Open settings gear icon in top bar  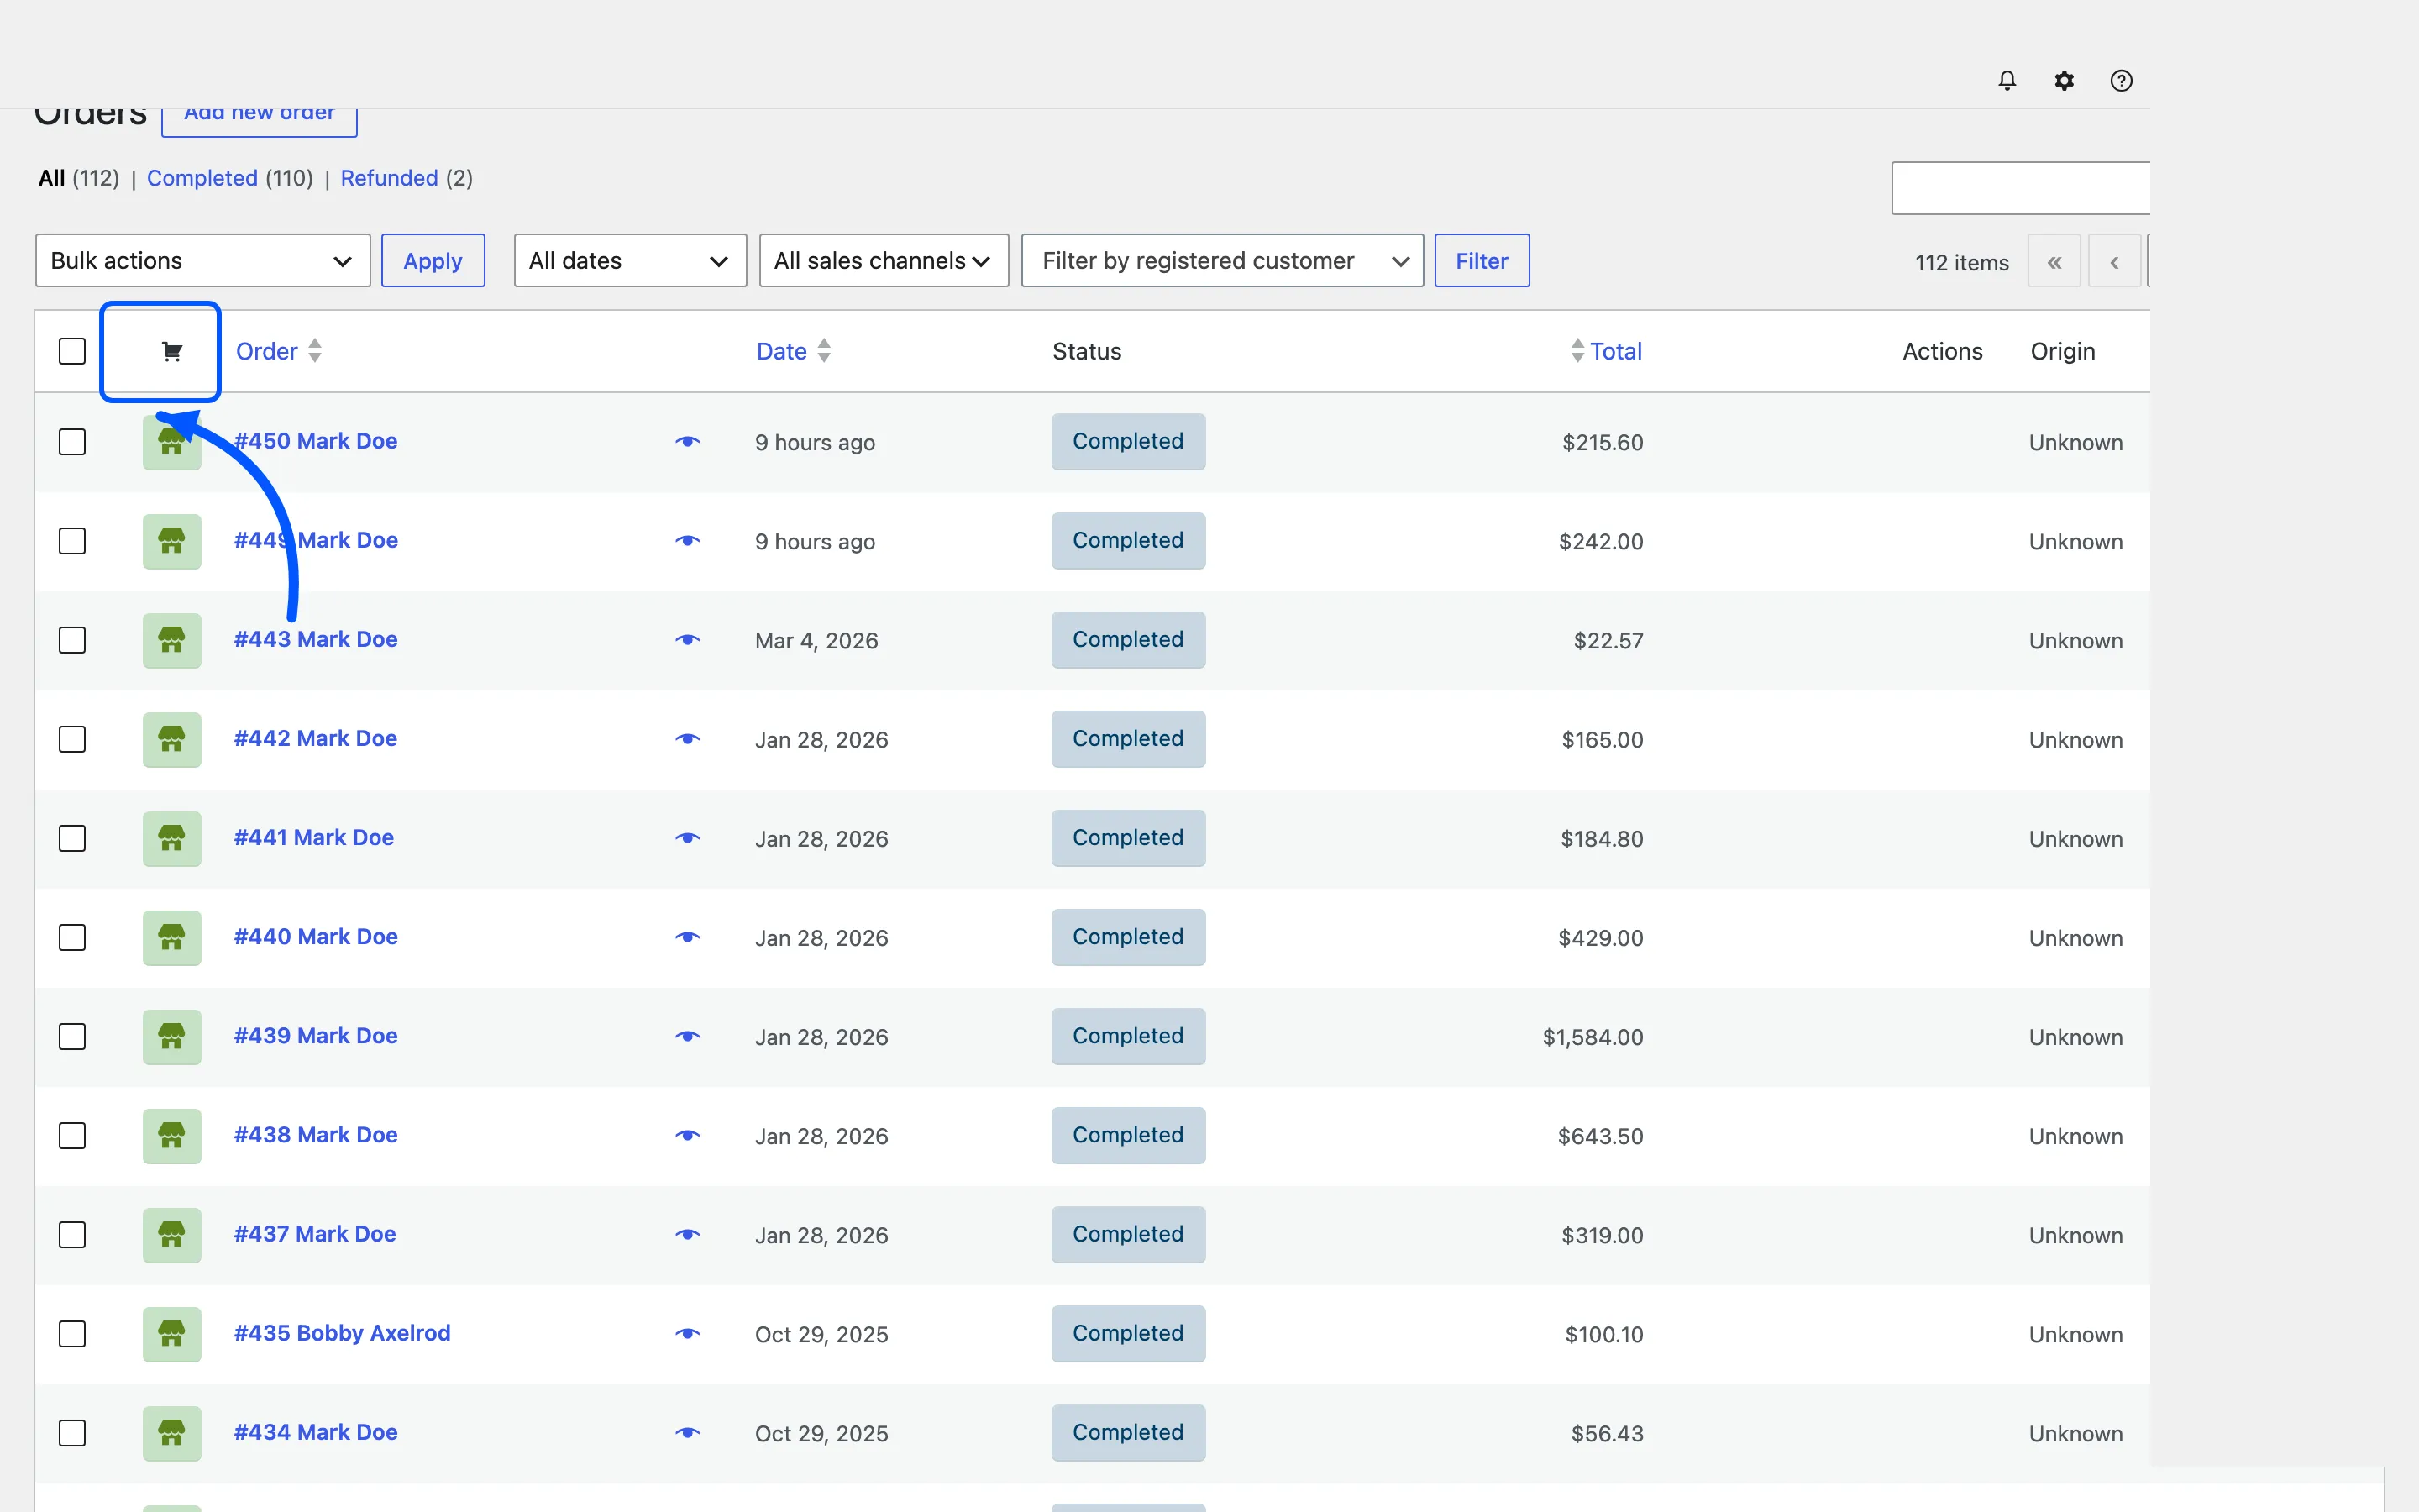point(2065,80)
